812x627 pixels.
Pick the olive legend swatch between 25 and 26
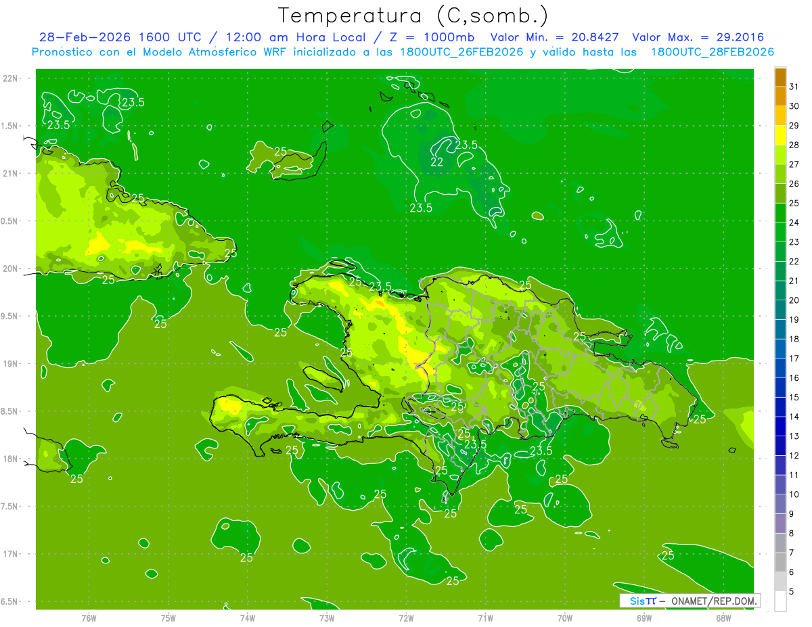coord(780,193)
